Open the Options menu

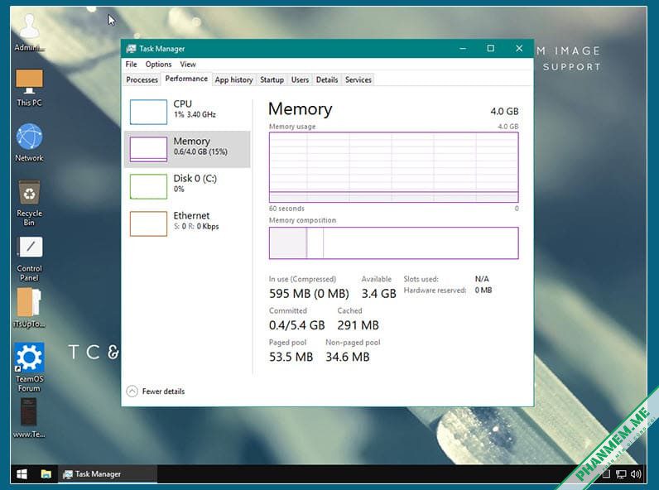coord(158,65)
